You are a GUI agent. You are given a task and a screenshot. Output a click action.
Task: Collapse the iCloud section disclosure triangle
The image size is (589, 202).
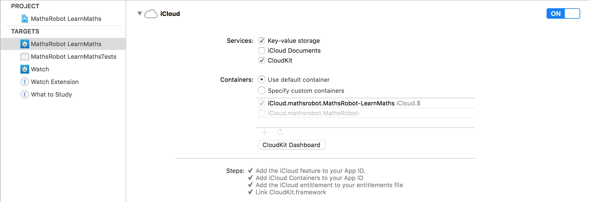click(x=140, y=13)
